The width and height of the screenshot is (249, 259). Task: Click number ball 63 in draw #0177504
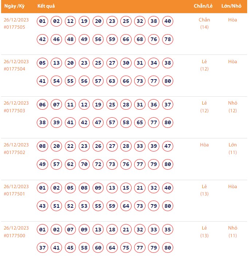coord(112,81)
